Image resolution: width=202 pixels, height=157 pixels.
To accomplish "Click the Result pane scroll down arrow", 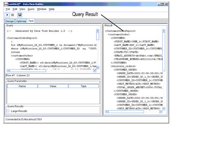I will click(x=164, y=109).
